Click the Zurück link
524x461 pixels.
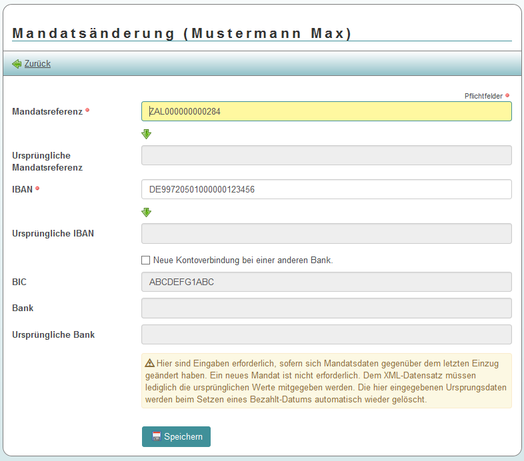tap(37, 64)
